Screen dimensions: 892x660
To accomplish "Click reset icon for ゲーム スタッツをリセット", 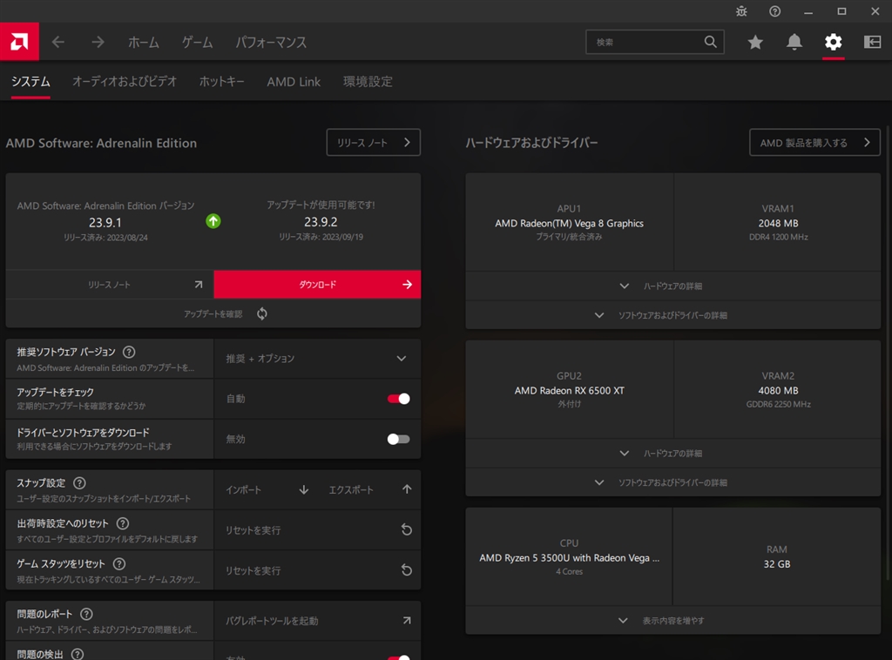I will [x=406, y=570].
